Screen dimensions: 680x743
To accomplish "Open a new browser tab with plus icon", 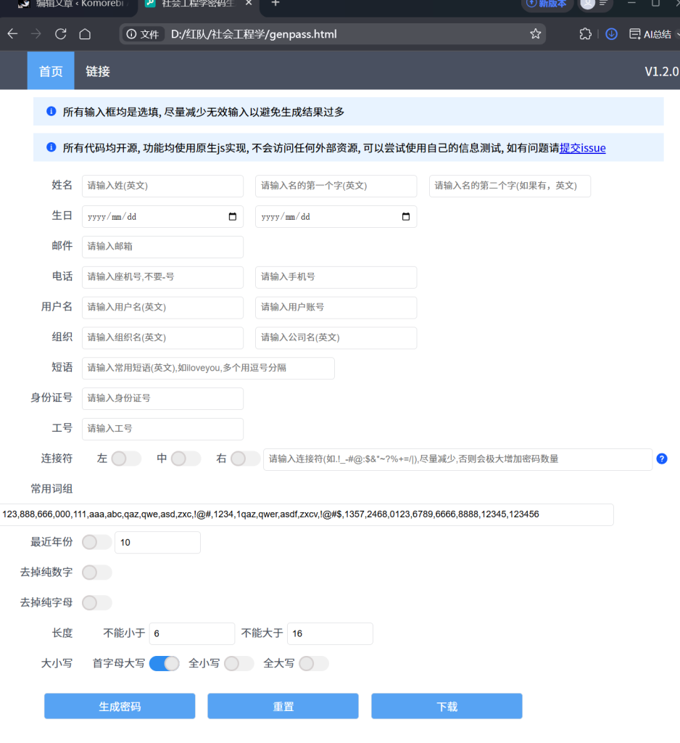I will [275, 4].
